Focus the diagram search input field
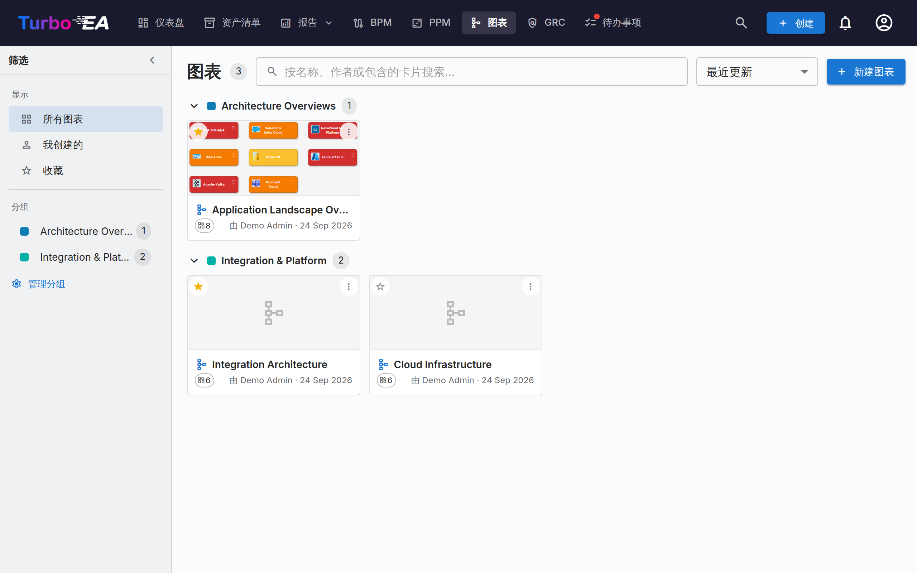 (471, 72)
